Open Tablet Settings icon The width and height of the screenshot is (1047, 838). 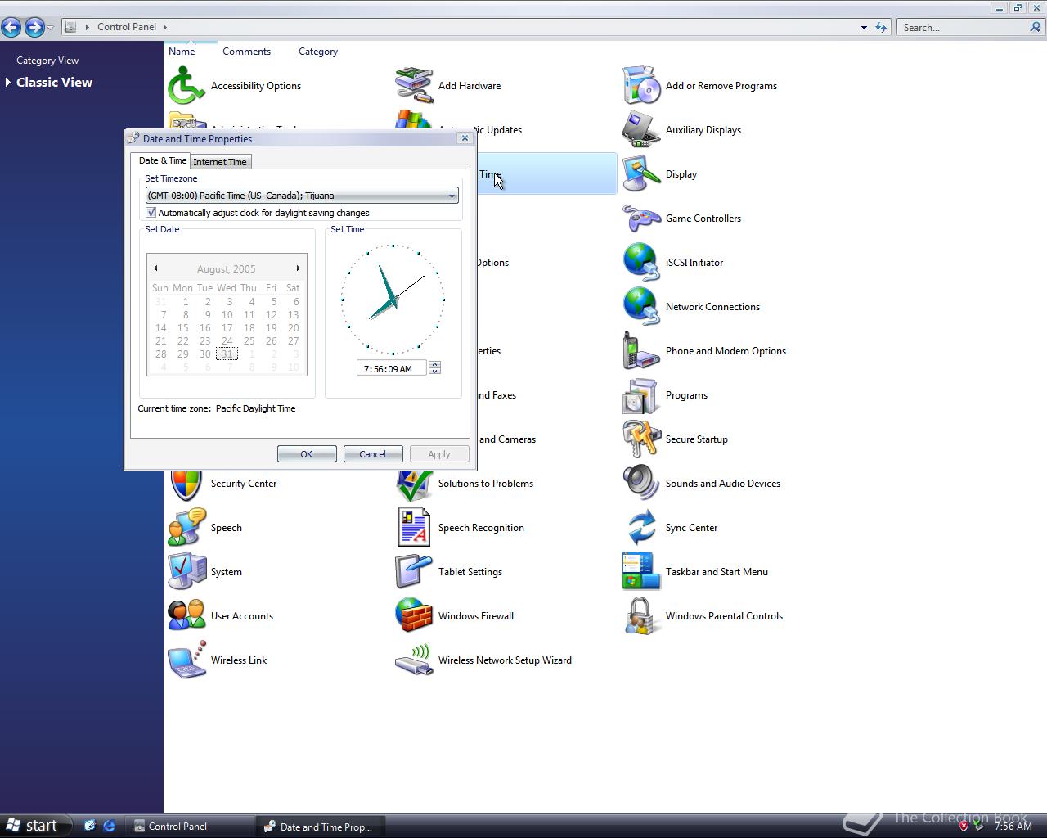pos(414,572)
